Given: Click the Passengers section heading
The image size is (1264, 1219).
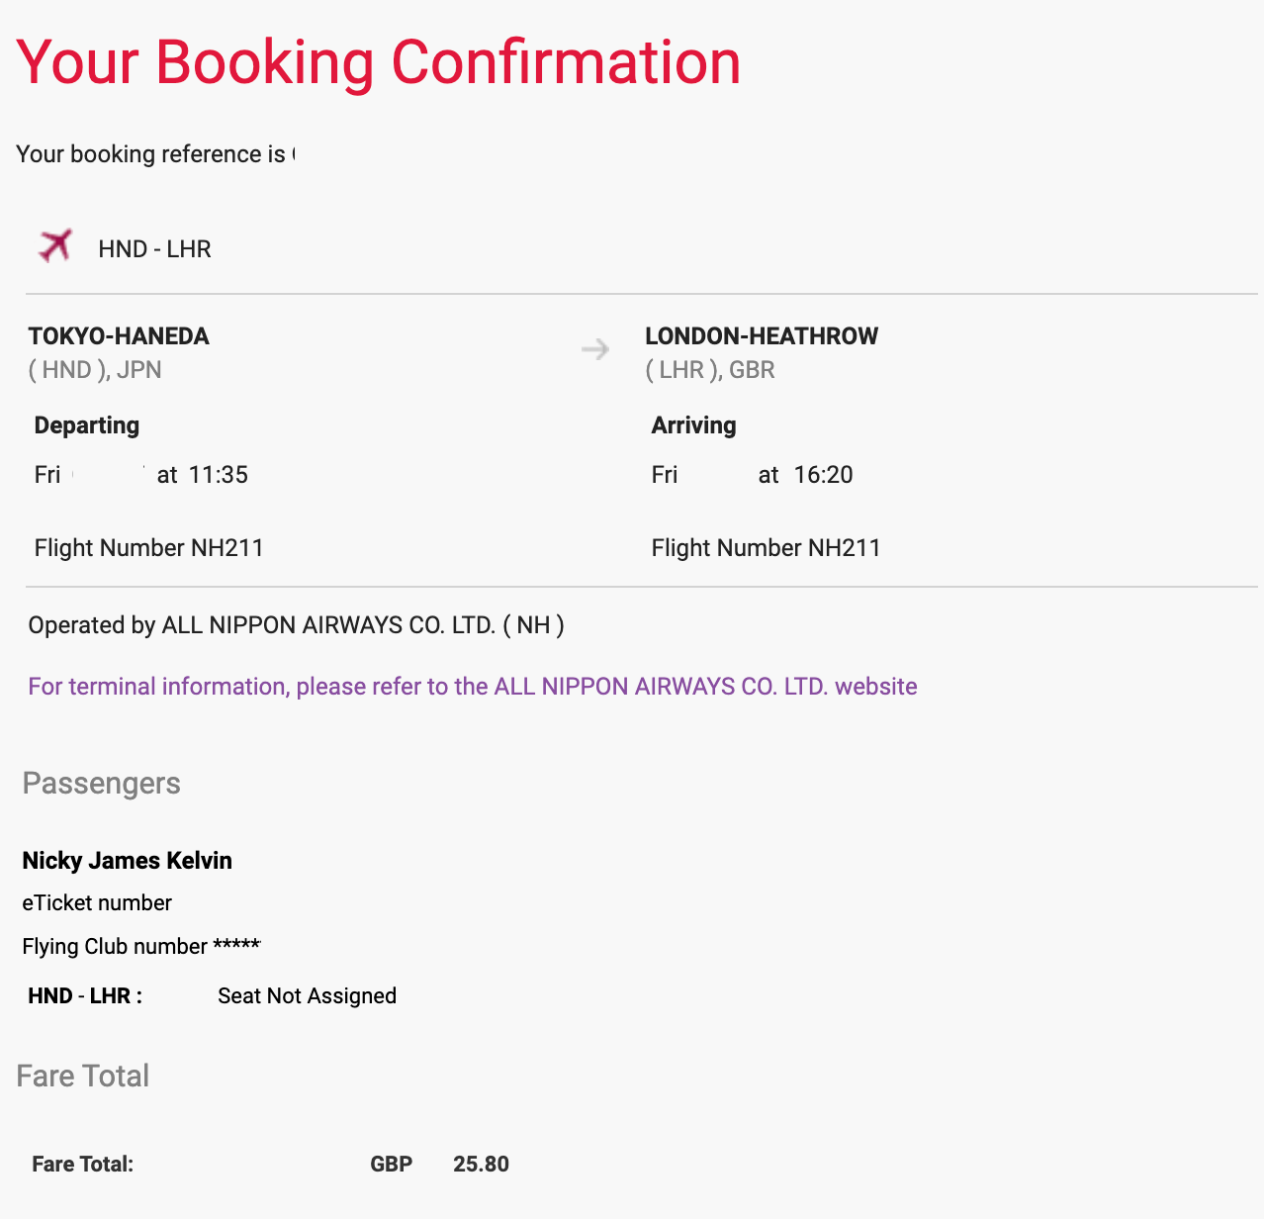Looking at the screenshot, I should coord(102,784).
